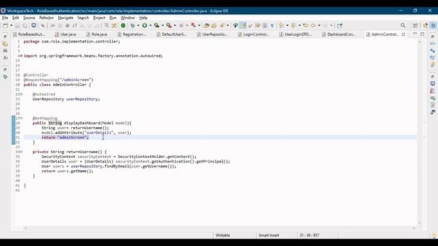Screen dimensions: 438x246
Task: Click the Next Annotation icon
Action: 281,25
